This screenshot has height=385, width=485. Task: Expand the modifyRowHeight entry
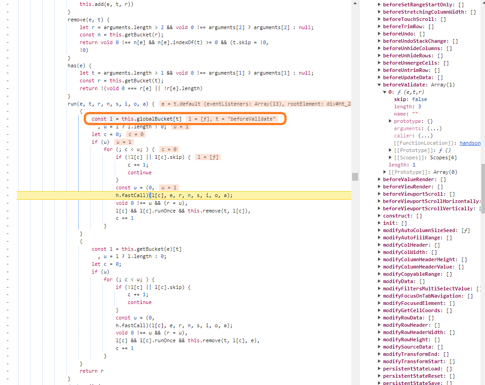(379, 339)
